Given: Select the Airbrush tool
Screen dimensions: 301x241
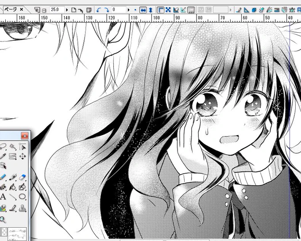Looking at the screenshot, I should click(3, 187).
